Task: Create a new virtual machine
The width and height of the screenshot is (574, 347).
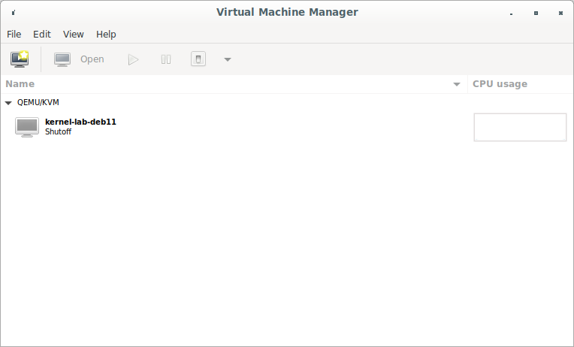Action: point(20,59)
